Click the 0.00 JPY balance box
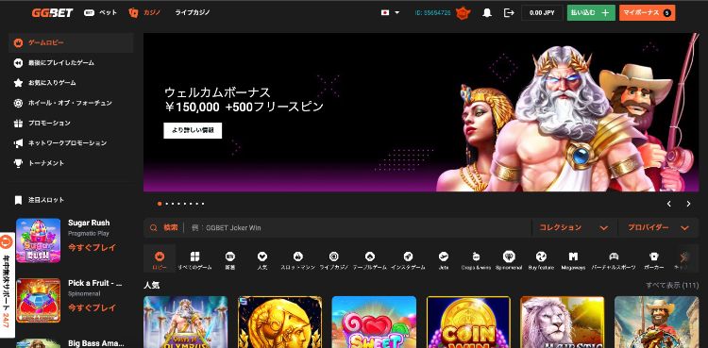The image size is (708, 348). [x=542, y=12]
